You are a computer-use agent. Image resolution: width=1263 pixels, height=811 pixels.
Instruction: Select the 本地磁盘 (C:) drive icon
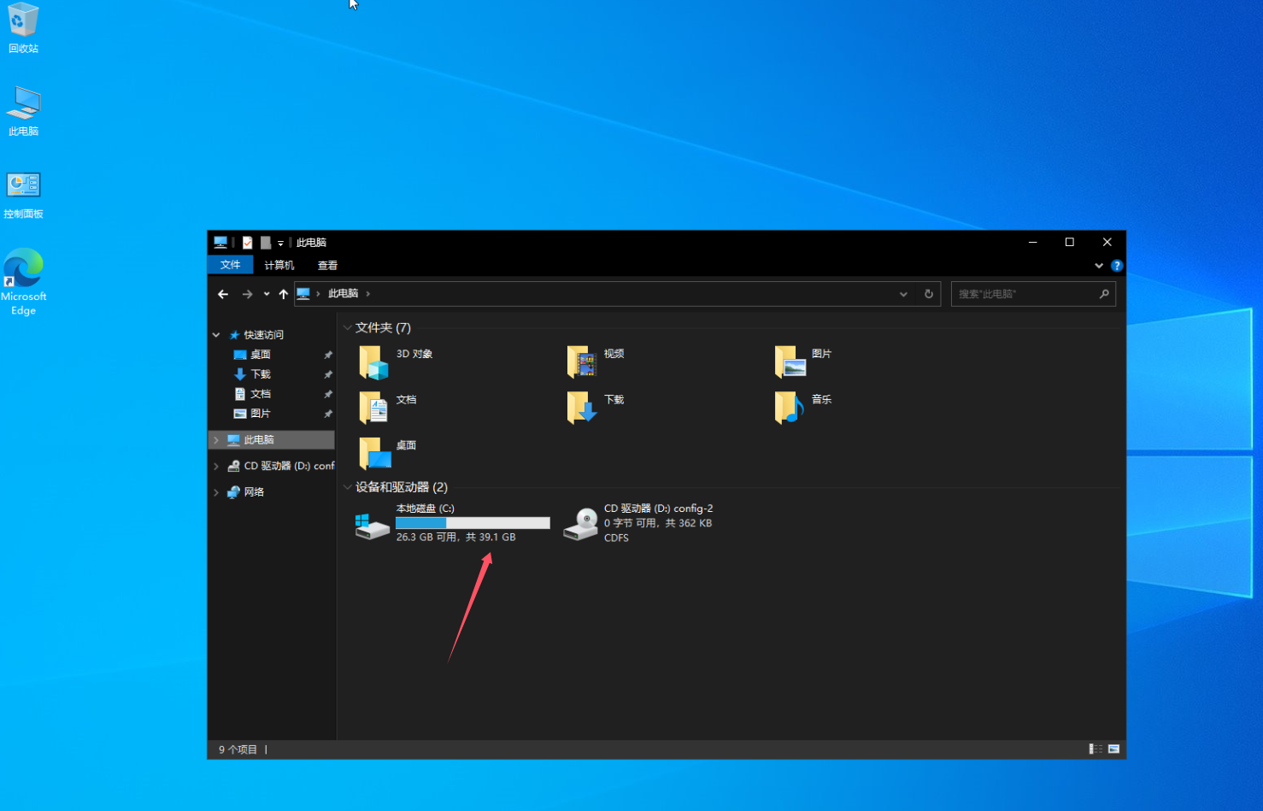click(x=372, y=525)
